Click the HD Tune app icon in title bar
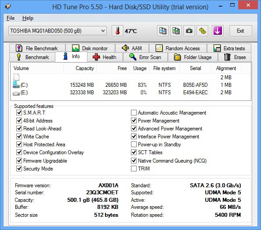The width and height of the screenshot is (261, 230). click(x=8, y=7)
